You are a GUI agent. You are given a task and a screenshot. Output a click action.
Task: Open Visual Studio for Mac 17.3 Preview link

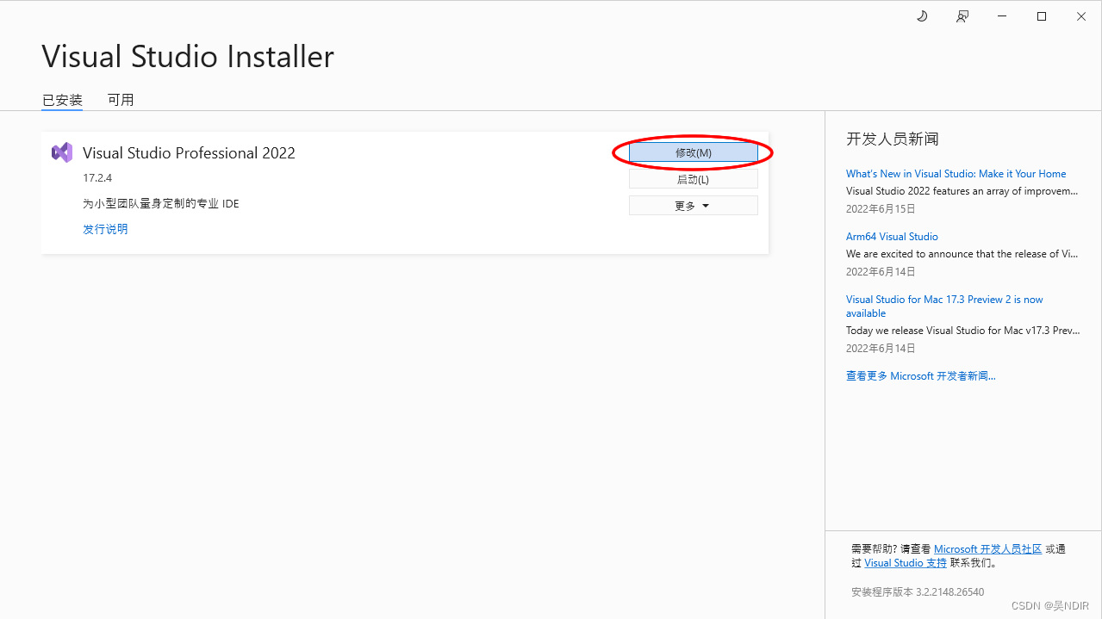point(944,306)
